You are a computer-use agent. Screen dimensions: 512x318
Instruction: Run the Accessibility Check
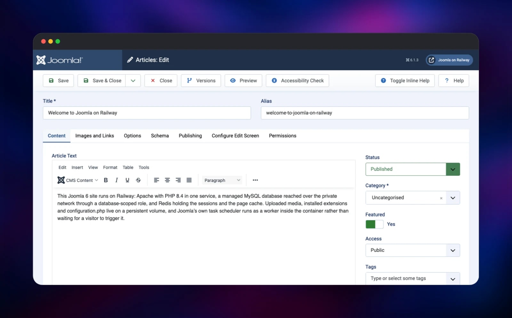[x=298, y=81]
